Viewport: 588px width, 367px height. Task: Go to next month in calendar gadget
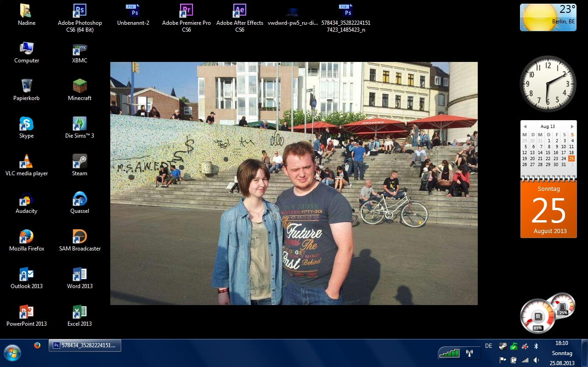pyautogui.click(x=572, y=127)
